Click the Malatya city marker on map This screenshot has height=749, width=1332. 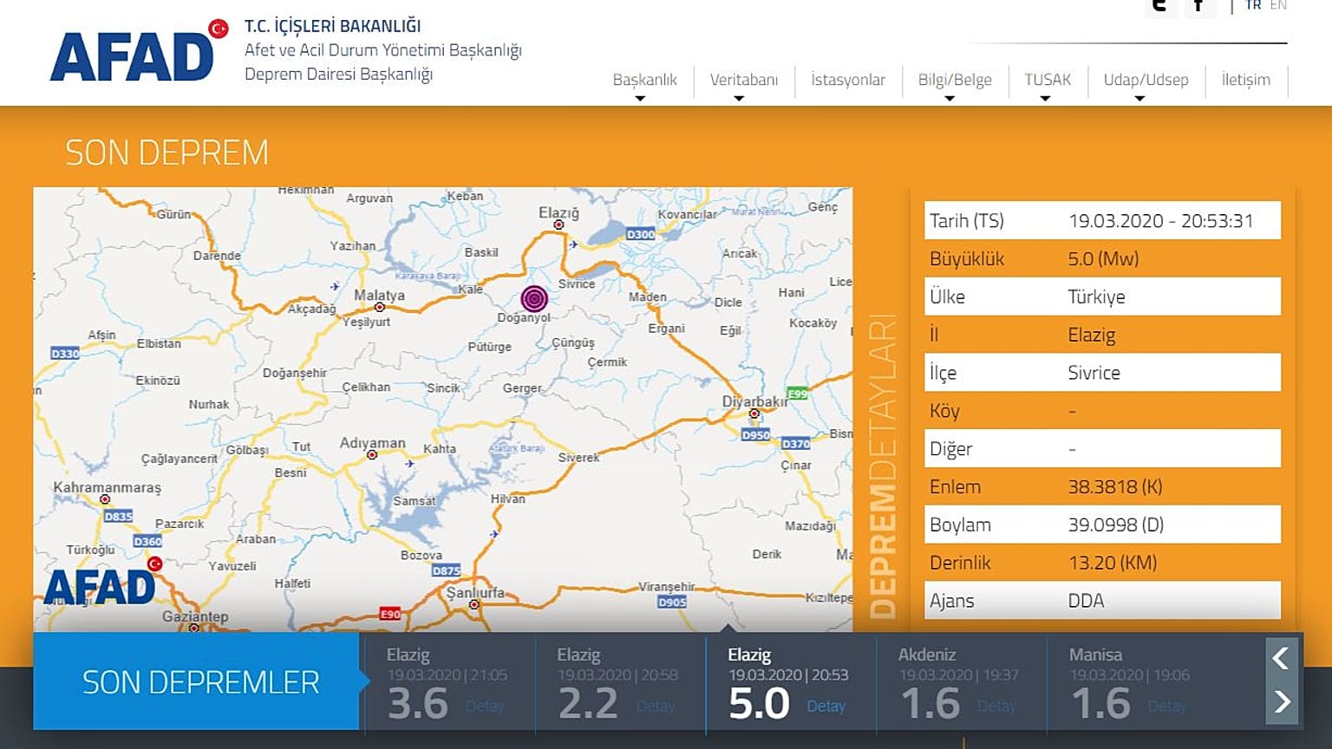379,308
